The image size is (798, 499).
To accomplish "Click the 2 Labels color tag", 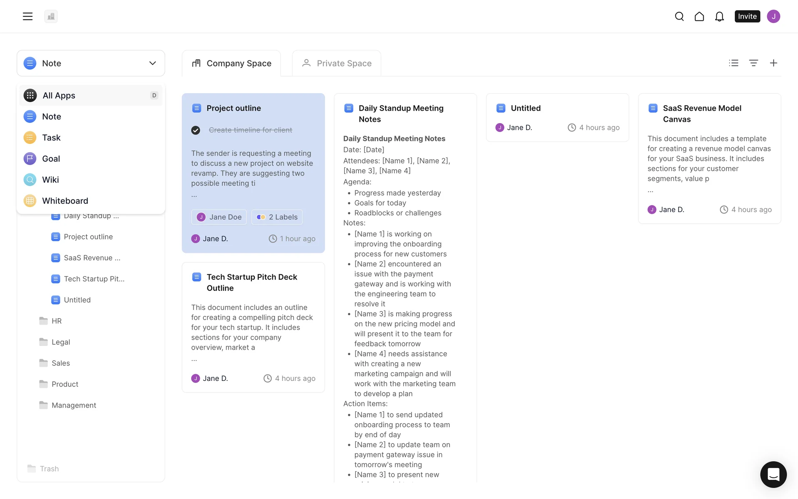I will tap(277, 217).
